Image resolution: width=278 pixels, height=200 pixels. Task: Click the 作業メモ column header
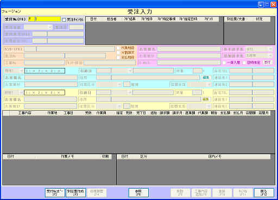(67, 157)
